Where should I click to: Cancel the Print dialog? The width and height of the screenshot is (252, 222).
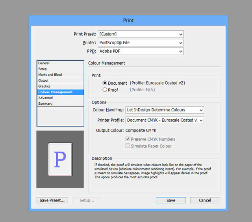(205, 200)
